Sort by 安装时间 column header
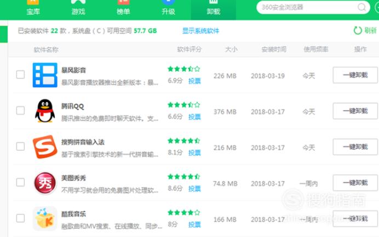 (x=274, y=49)
